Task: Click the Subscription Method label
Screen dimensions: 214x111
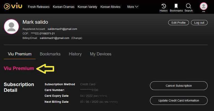Action: [x=60, y=84]
